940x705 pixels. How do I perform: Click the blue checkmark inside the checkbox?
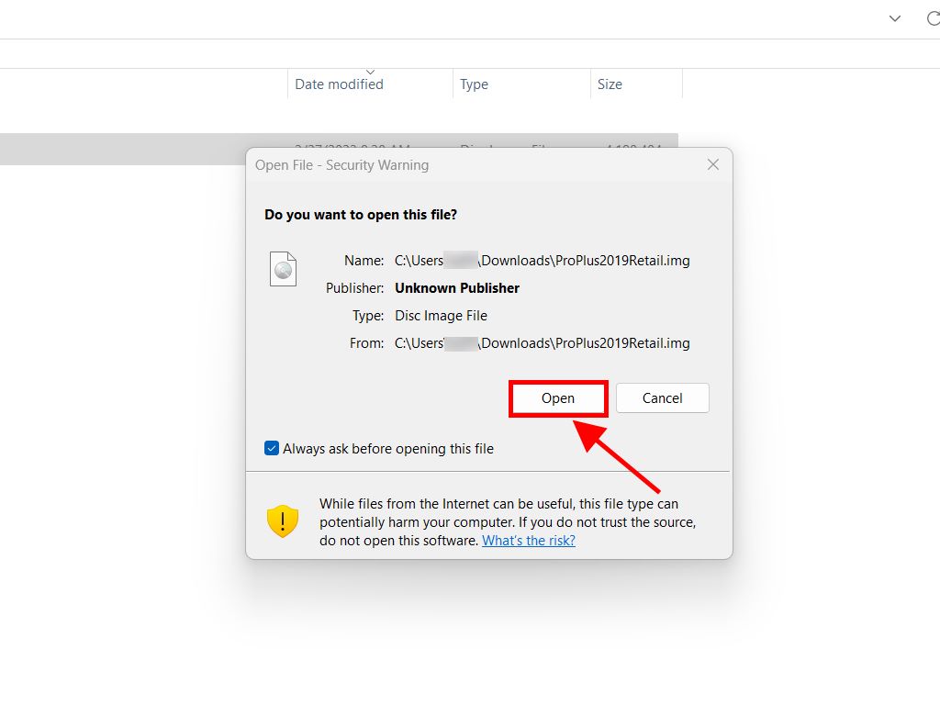pos(271,448)
